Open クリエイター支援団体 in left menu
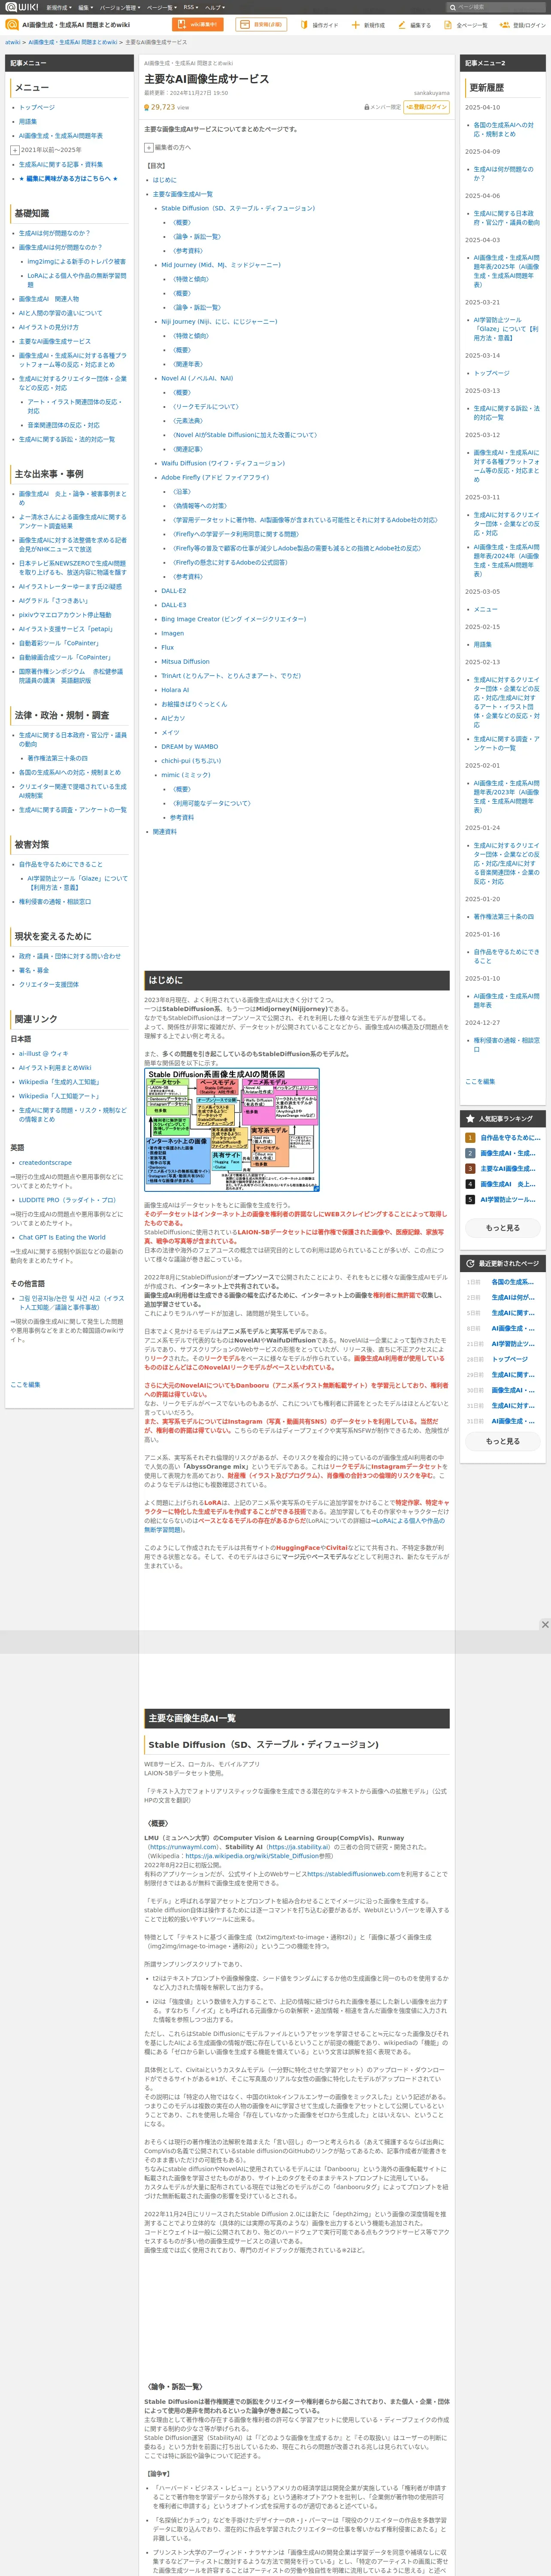This screenshot has width=551, height=2576. (x=49, y=984)
